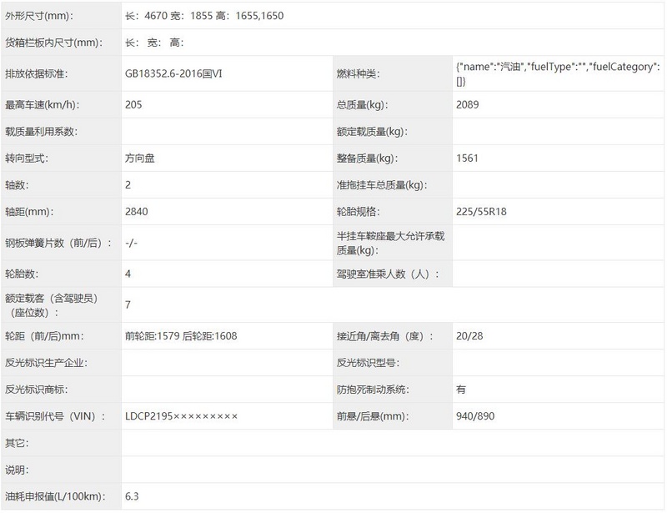Select tire count value 4

click(x=128, y=274)
